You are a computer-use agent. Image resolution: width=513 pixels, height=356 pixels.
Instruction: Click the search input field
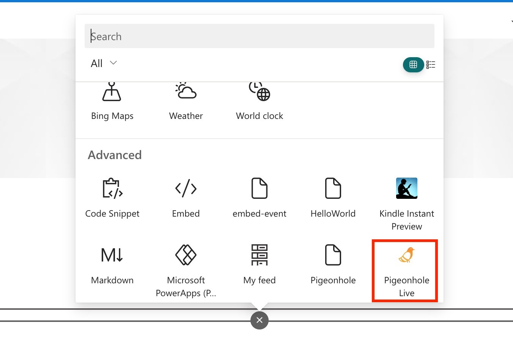click(x=259, y=36)
